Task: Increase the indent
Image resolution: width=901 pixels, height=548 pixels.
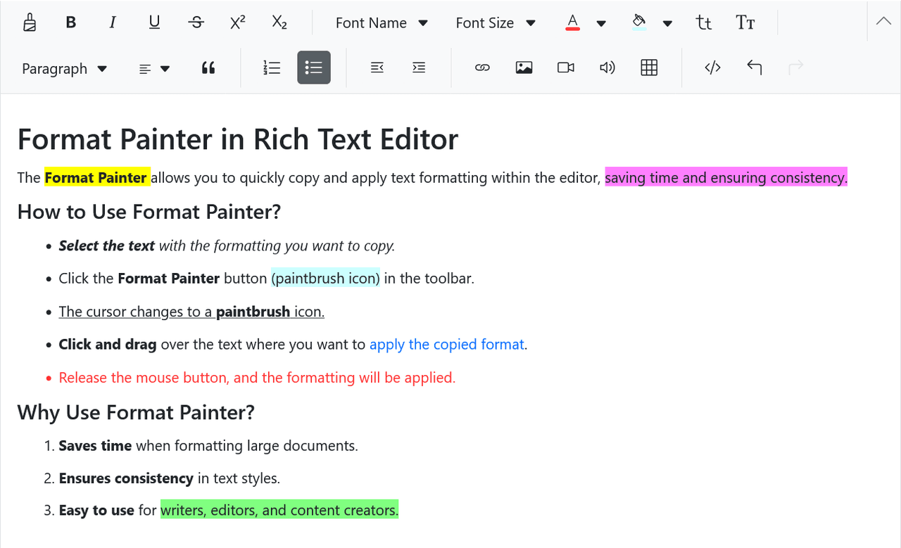Action: click(419, 68)
